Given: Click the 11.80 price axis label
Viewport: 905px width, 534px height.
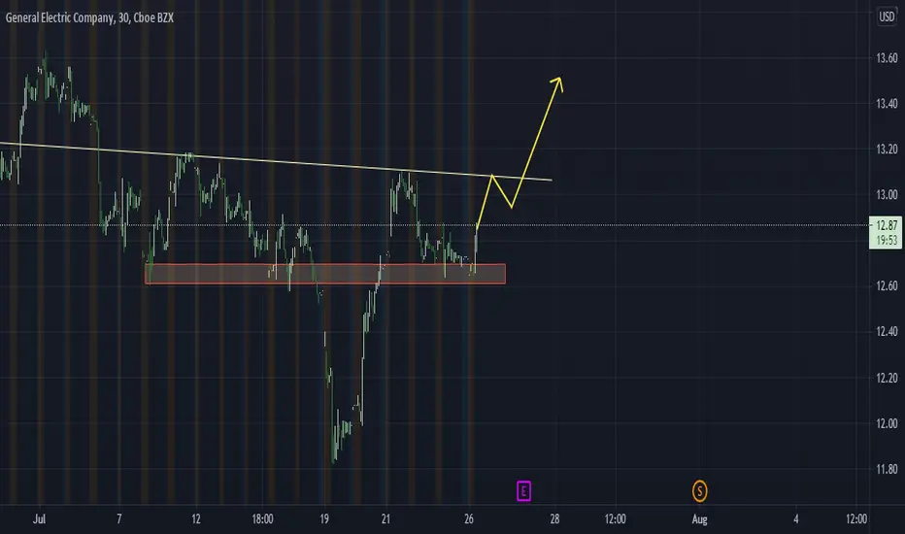Looking at the screenshot, I should pyautogui.click(x=887, y=469).
